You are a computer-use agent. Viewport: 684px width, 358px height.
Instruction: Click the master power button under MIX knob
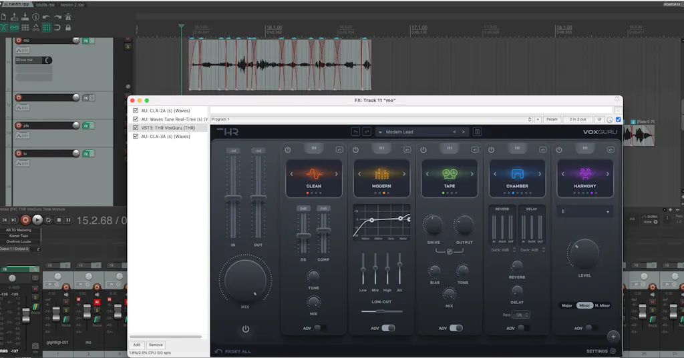(x=246, y=329)
